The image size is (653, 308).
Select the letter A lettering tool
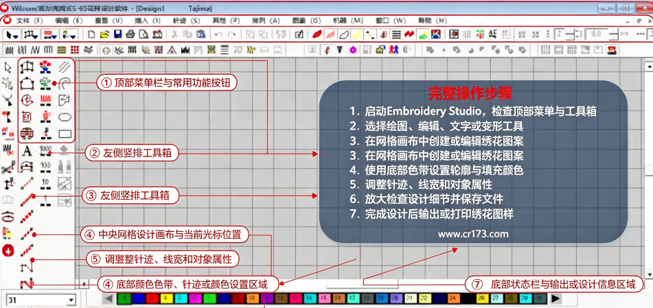point(27,151)
